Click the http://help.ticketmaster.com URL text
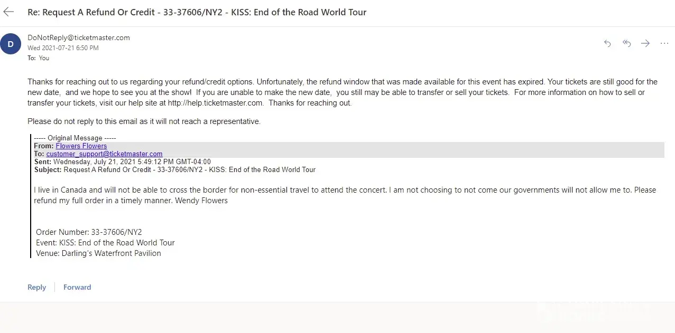 (215, 103)
